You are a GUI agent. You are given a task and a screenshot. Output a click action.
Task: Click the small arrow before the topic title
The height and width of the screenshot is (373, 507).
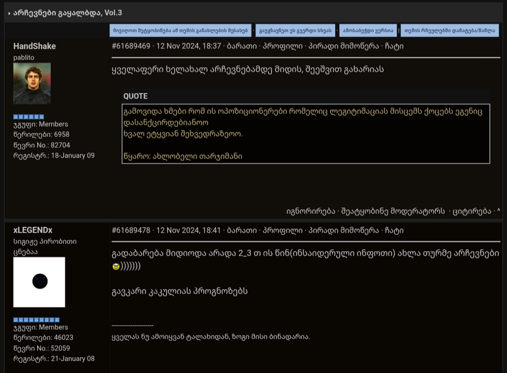9,13
